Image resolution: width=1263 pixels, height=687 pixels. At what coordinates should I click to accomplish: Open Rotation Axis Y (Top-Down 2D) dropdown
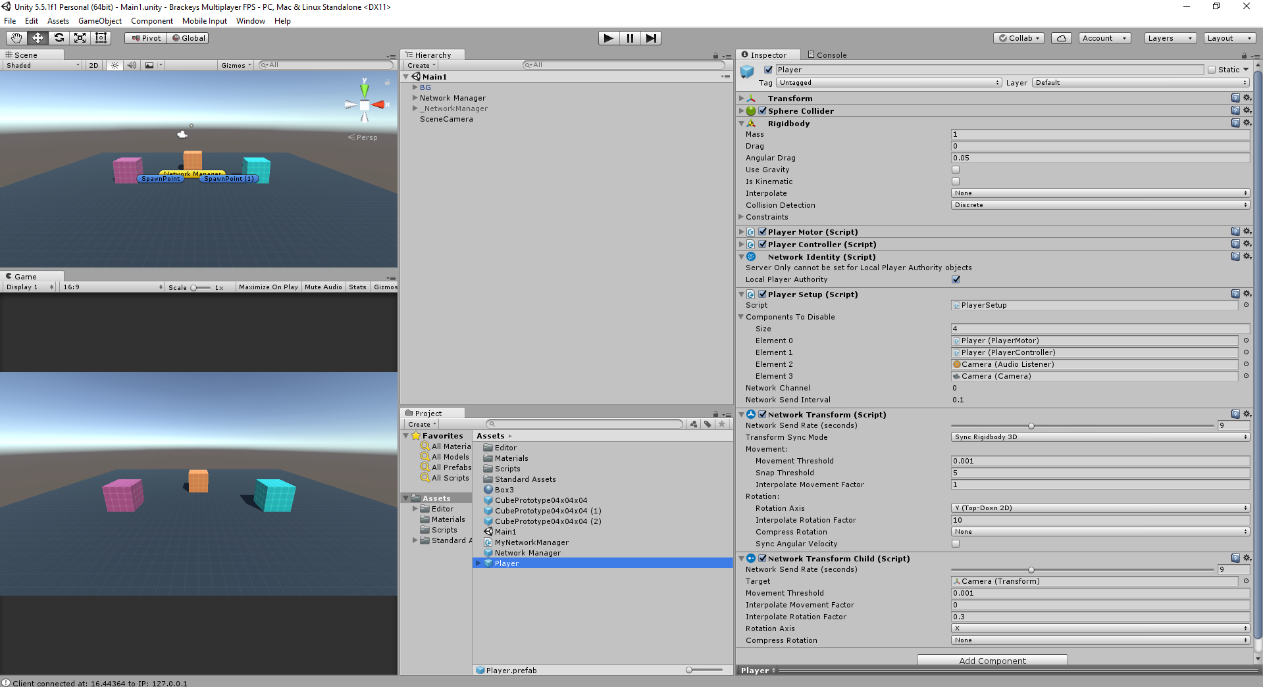(1100, 508)
